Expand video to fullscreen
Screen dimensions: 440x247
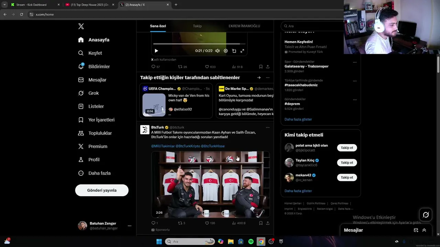click(242, 51)
